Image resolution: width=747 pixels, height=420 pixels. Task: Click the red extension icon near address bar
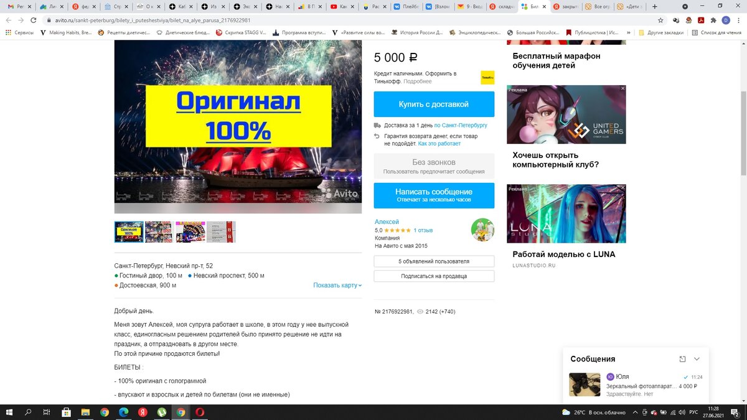pyautogui.click(x=702, y=19)
